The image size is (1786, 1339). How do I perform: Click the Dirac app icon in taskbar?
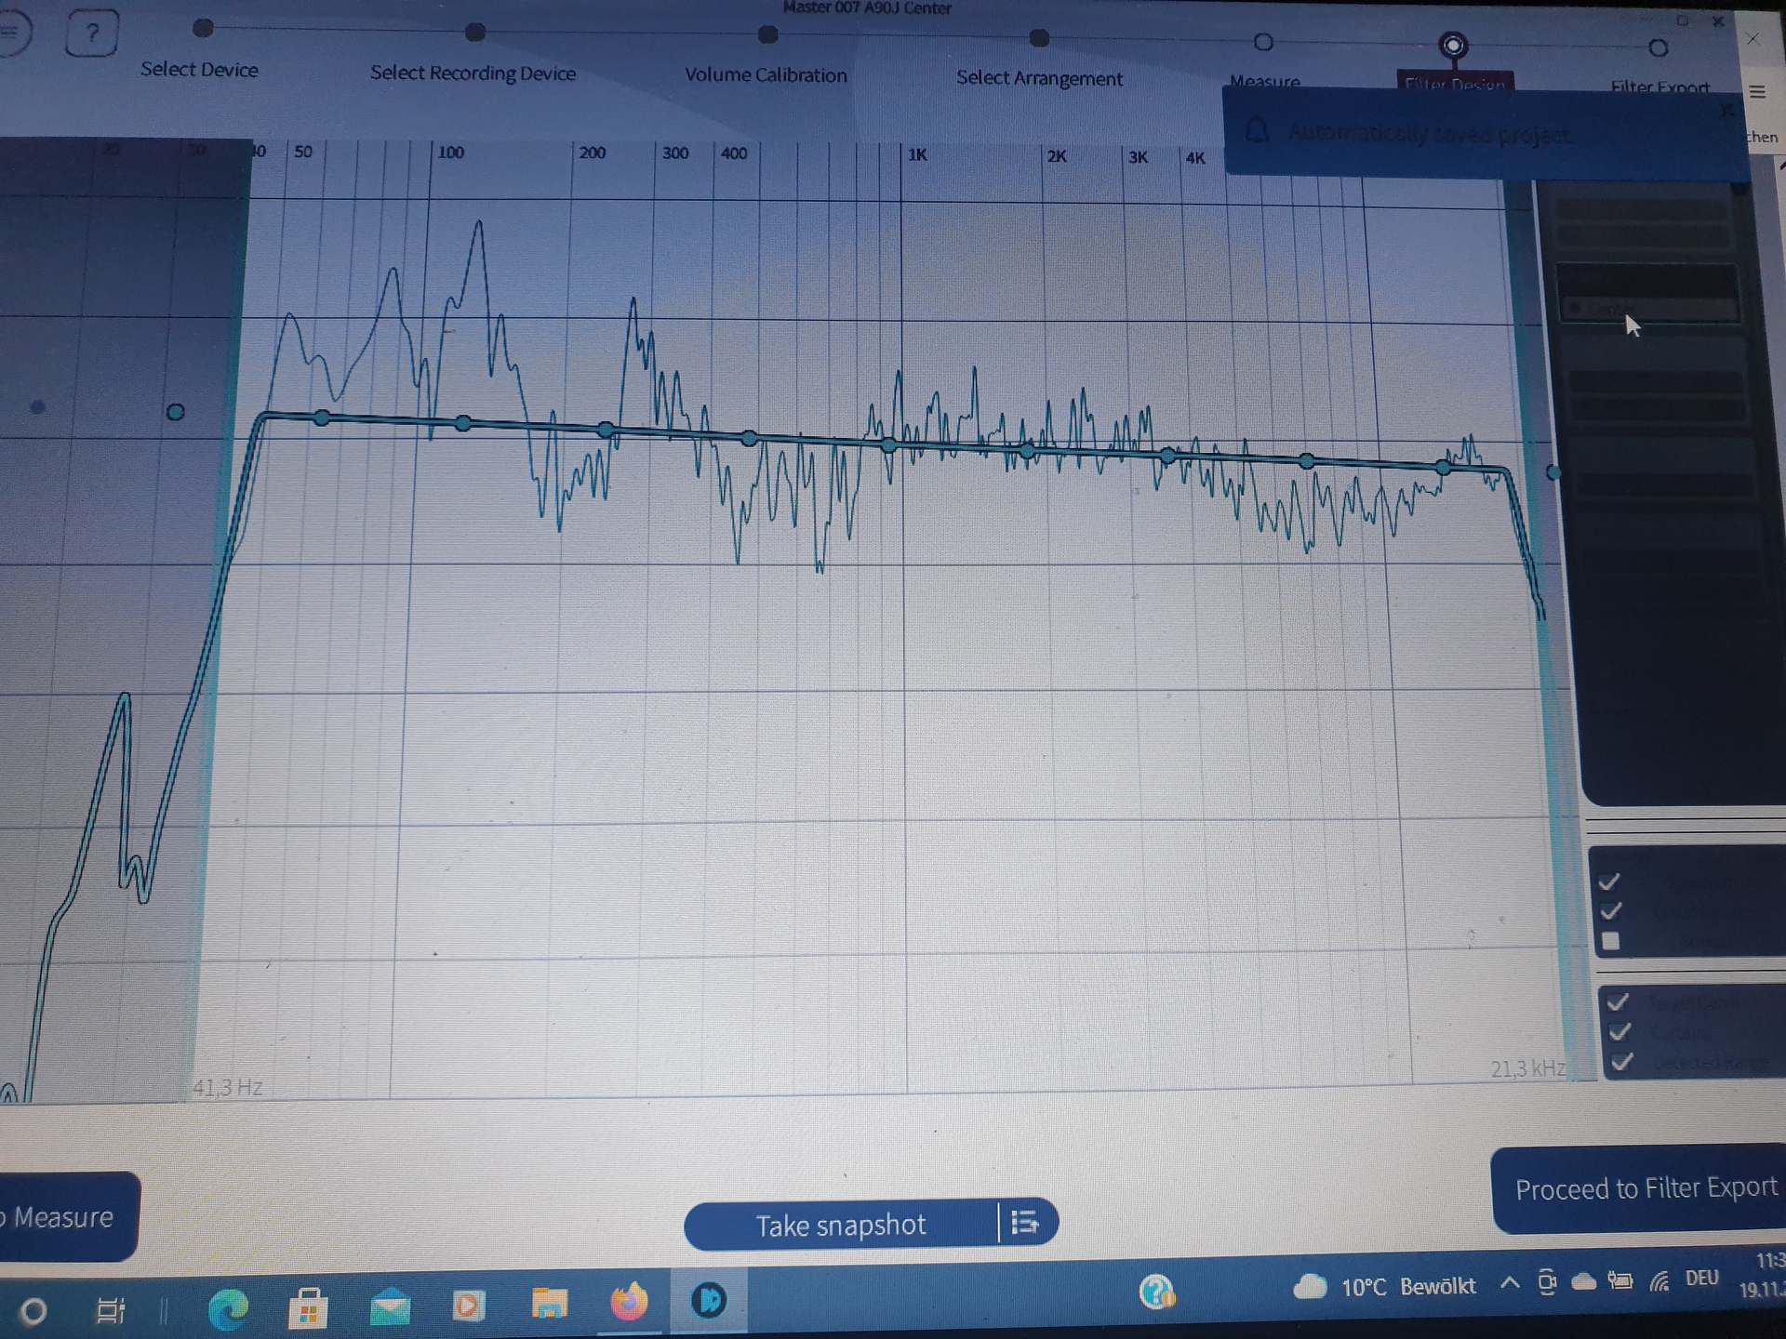click(x=709, y=1299)
